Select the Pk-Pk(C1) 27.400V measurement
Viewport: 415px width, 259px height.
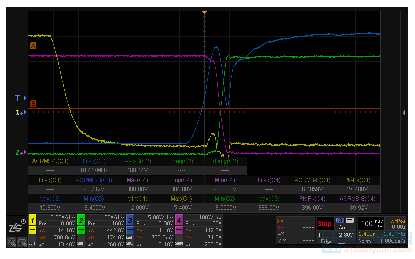click(357, 185)
